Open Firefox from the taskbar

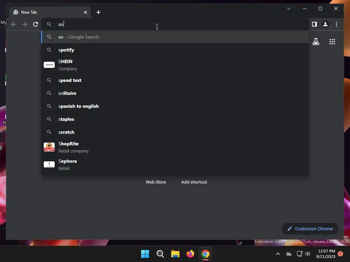(x=190, y=254)
